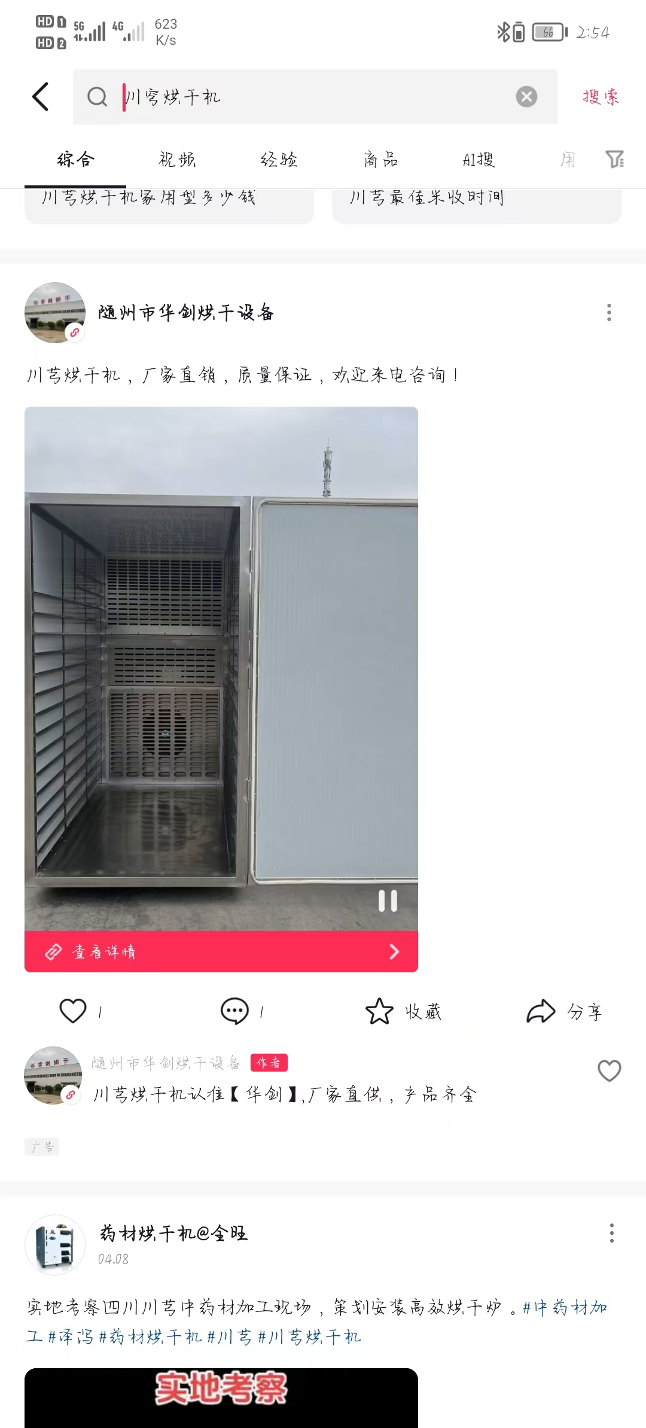
Task: Focus the 川芎烘干机 search field
Action: (x=315, y=97)
